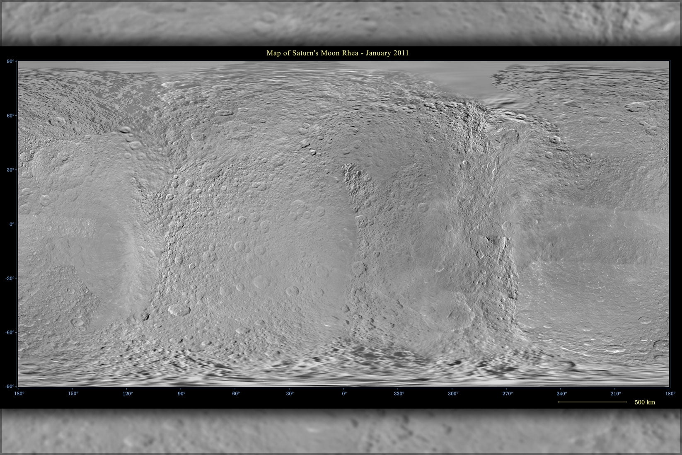Click the 60° latitude label

pos(12,116)
